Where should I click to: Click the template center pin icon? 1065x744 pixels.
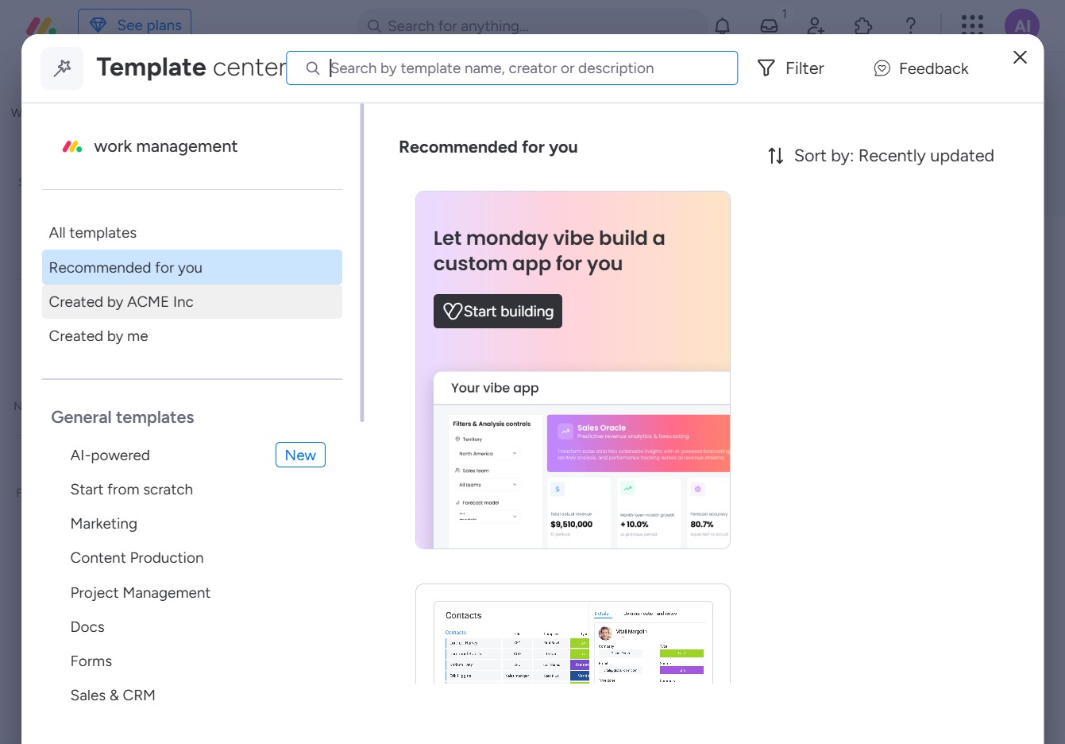click(x=62, y=68)
